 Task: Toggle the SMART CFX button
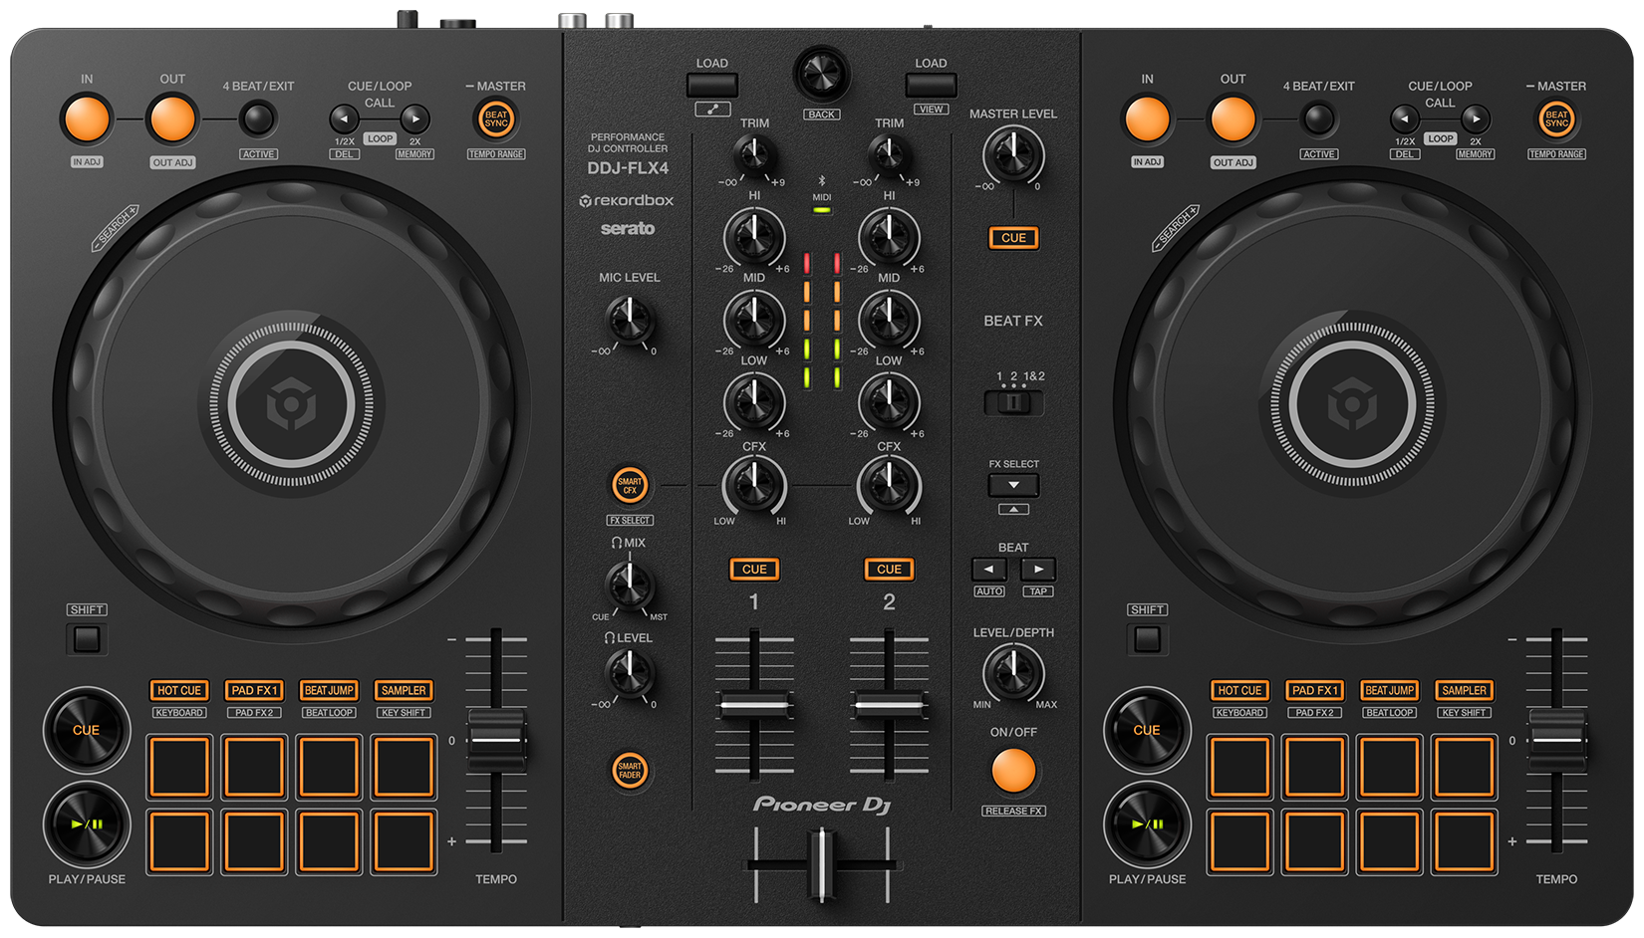(x=630, y=486)
